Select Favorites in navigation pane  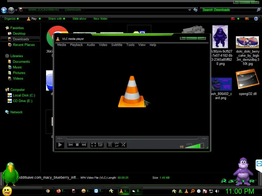[17, 28]
